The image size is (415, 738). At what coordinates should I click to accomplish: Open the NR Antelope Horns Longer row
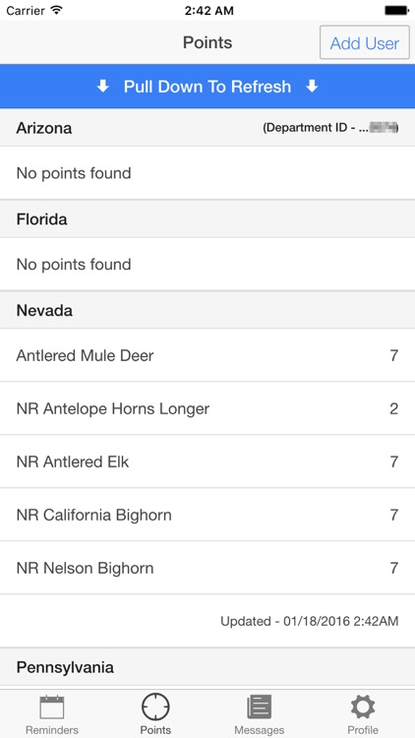pos(207,408)
